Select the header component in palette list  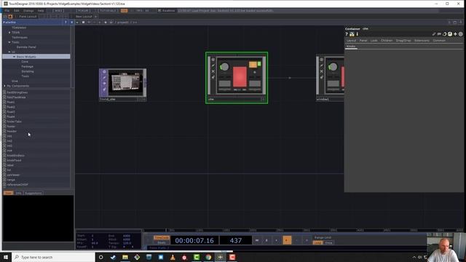click(12, 131)
